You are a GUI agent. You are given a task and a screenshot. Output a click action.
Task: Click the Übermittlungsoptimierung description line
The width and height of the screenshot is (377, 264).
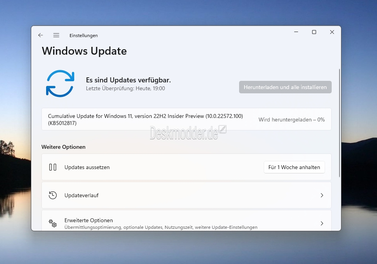(161, 227)
